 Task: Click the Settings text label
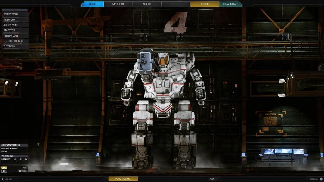314,179
